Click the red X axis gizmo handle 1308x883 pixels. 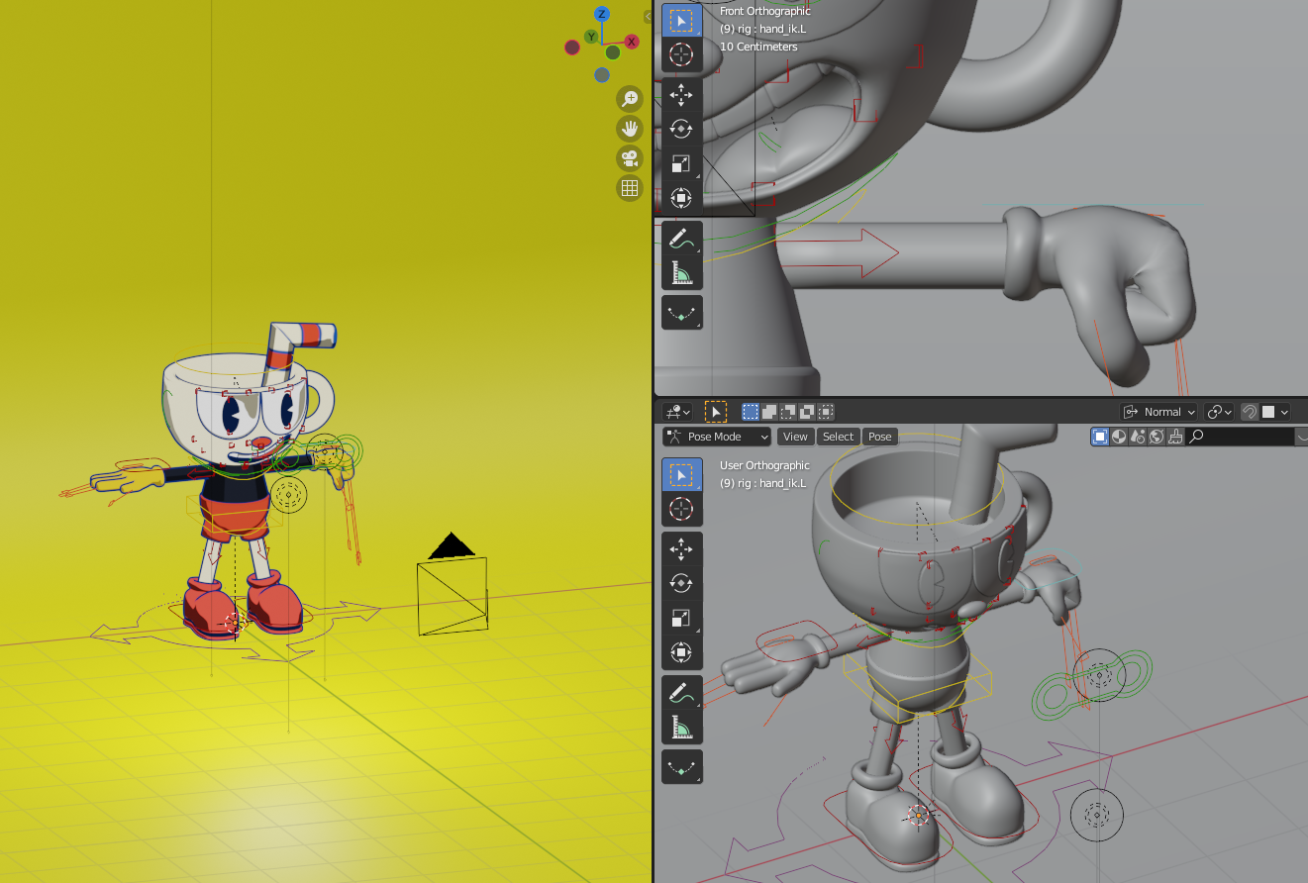[x=632, y=42]
